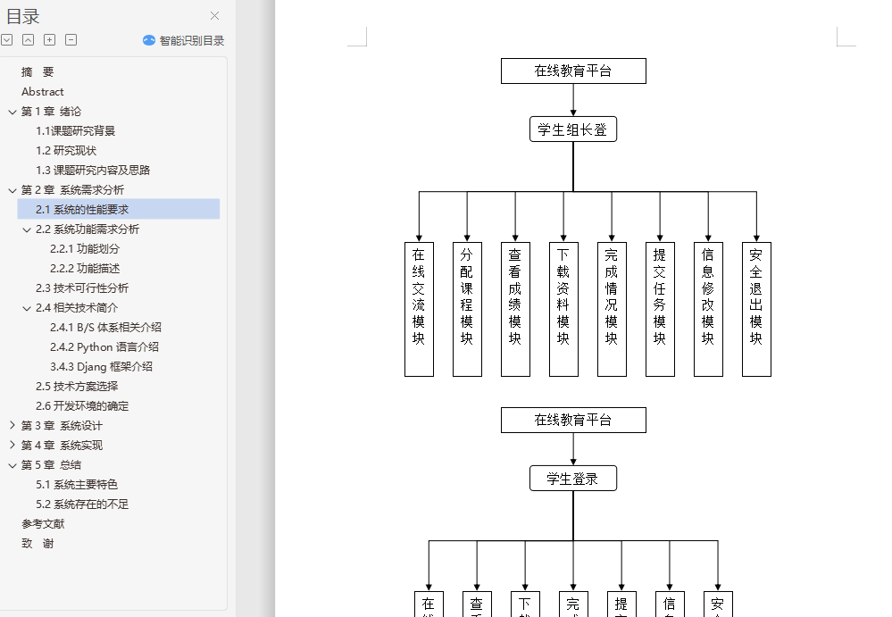Click the 安全退出模块 box in first diagram
This screenshot has width=892, height=617.
(756, 309)
